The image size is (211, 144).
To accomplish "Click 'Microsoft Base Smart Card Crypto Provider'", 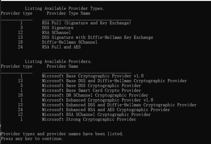I will (x=91, y=91).
